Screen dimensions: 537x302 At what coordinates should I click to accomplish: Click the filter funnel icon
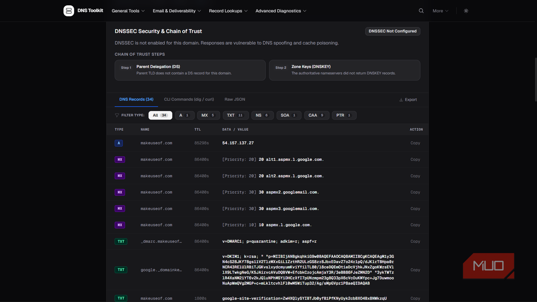click(x=117, y=115)
